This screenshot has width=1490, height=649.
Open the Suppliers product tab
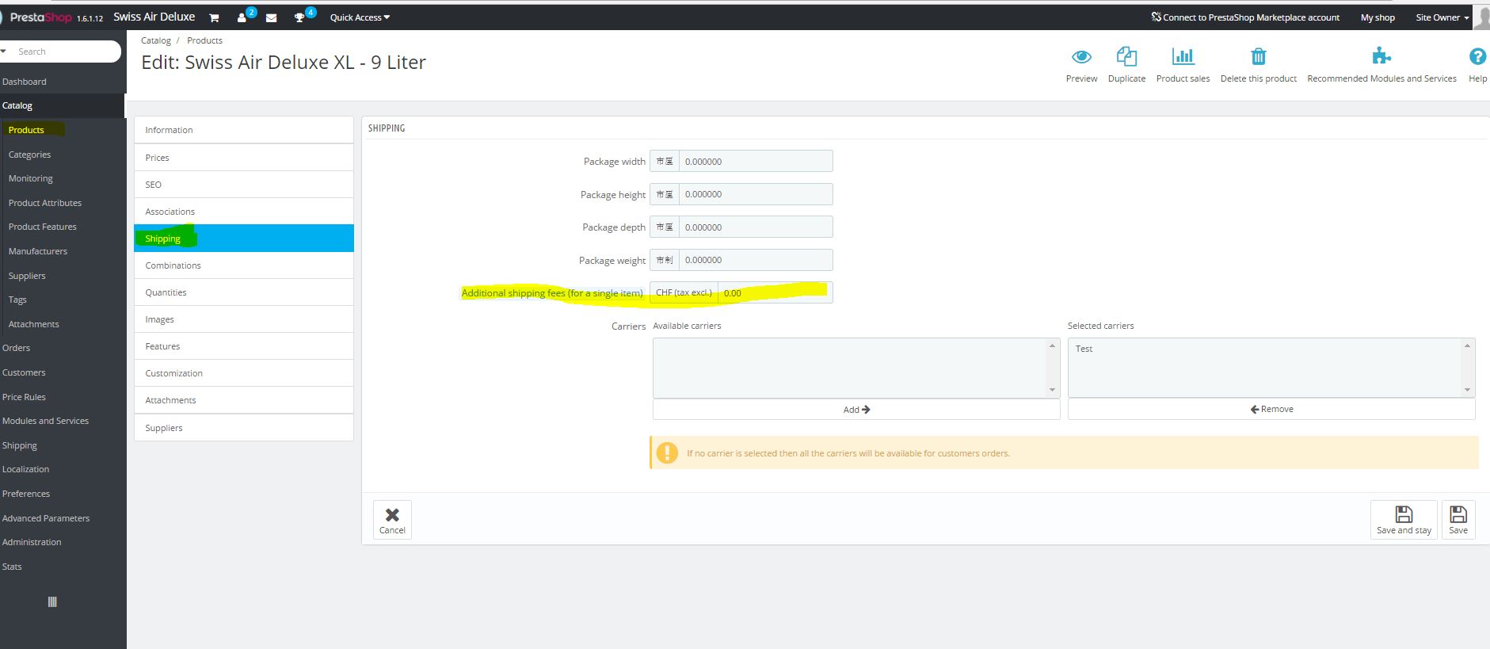(x=244, y=428)
